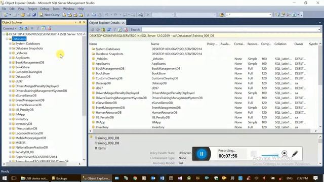The width and height of the screenshot is (324, 182).
Task: Click red report icon in Details toolbar
Action: click(x=126, y=29)
